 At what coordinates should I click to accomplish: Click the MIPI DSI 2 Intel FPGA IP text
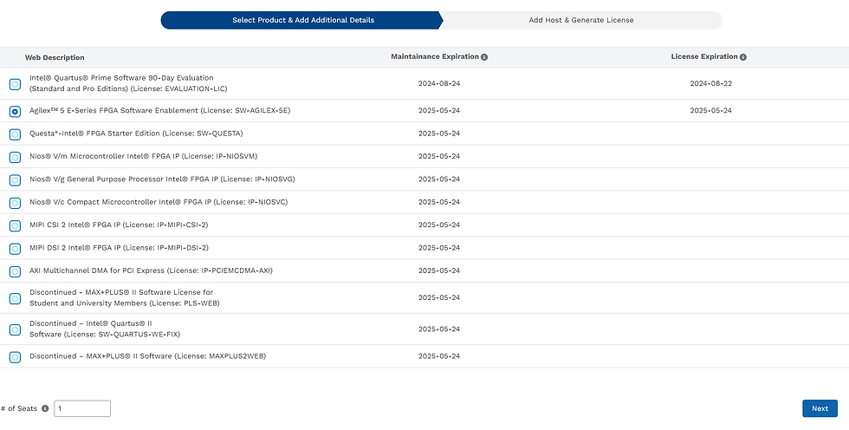(120, 247)
